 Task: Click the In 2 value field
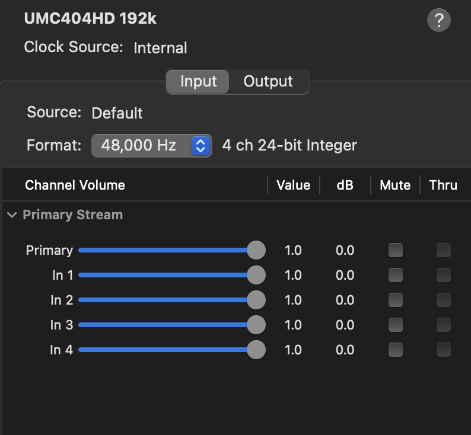(x=293, y=300)
